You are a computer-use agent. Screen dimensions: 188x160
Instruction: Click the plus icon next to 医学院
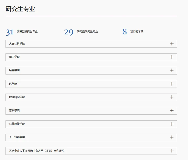pos(172,84)
